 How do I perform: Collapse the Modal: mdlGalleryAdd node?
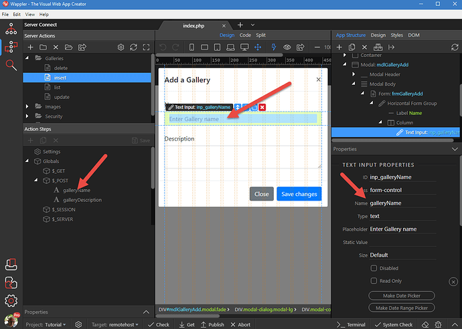point(344,64)
